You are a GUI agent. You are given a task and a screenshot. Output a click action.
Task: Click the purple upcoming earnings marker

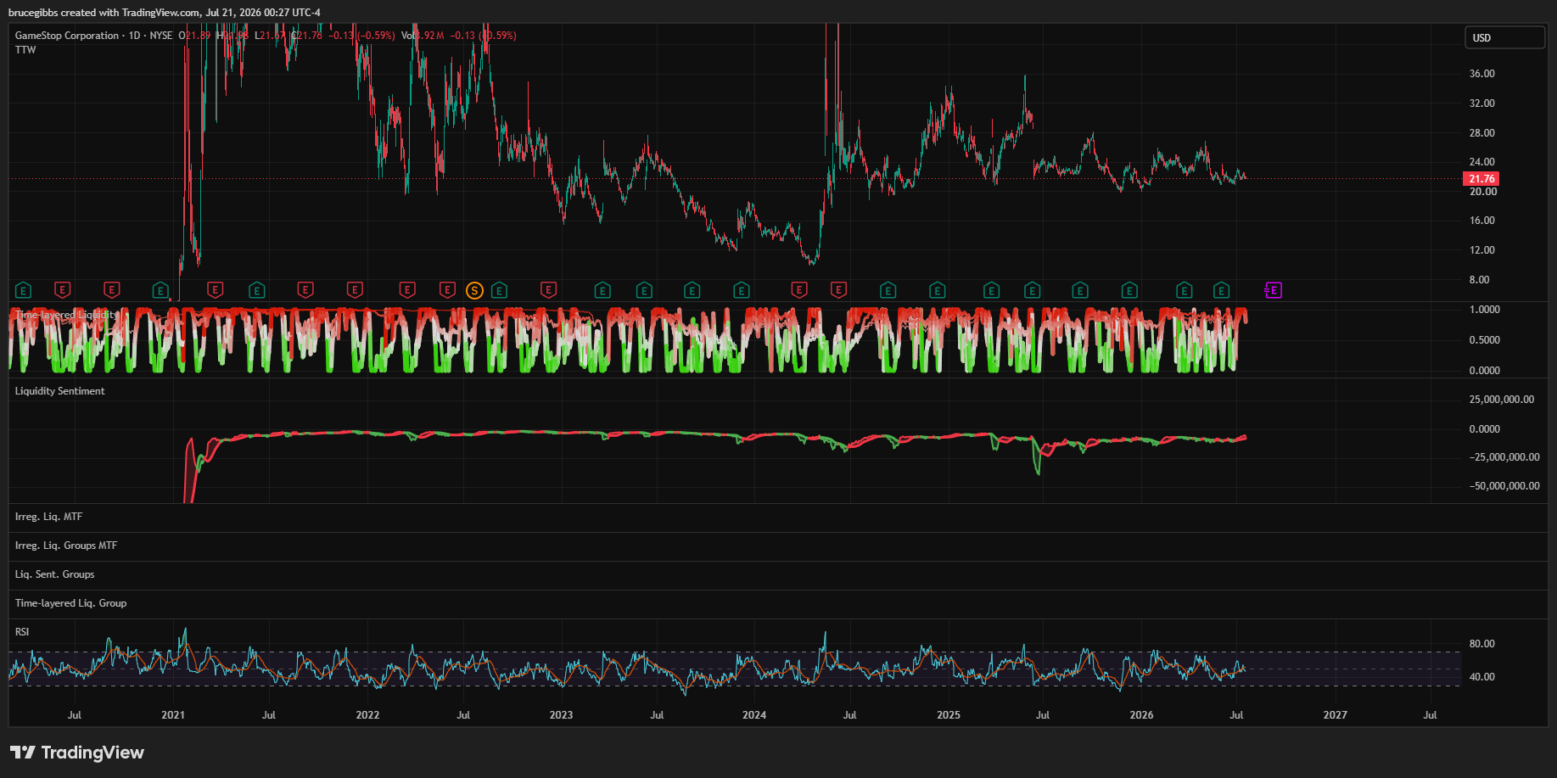click(x=1273, y=291)
